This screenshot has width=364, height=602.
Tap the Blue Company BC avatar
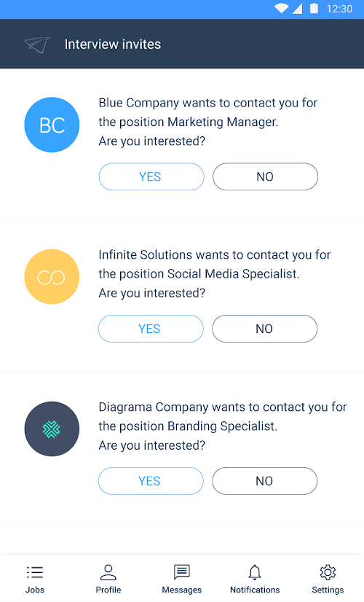(x=52, y=125)
